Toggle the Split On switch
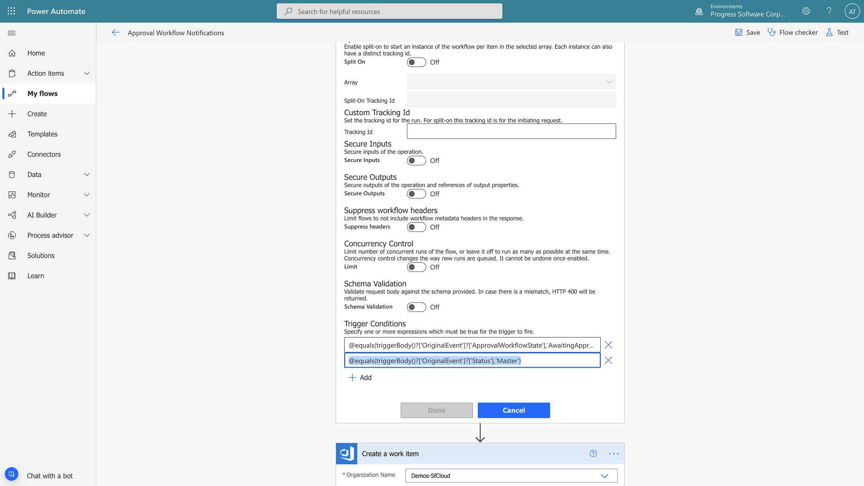Image resolution: width=864 pixels, height=486 pixels. click(x=416, y=62)
